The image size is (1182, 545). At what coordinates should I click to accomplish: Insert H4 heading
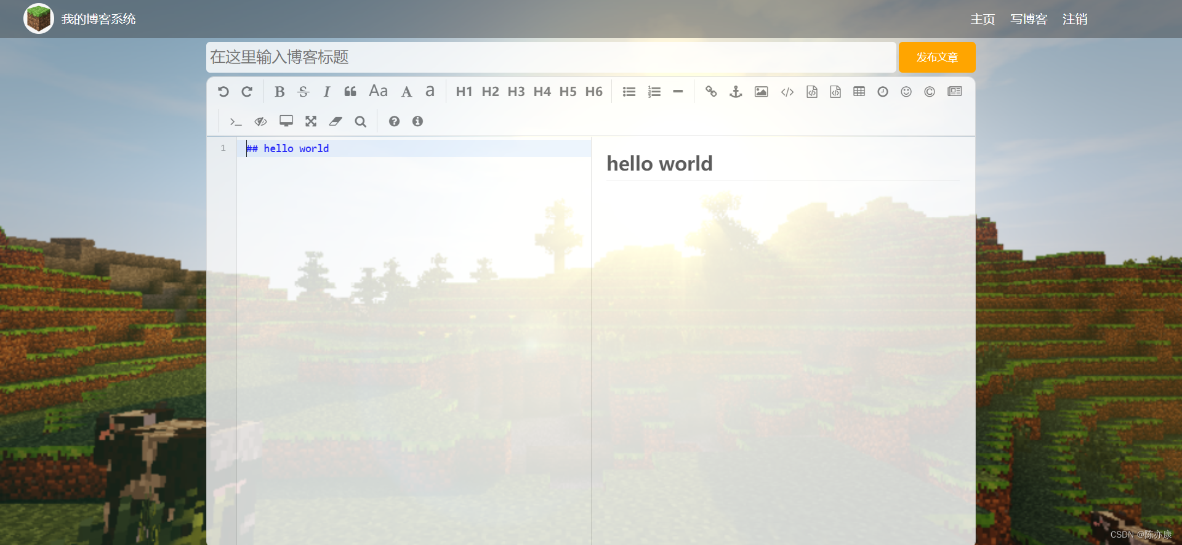(x=542, y=92)
